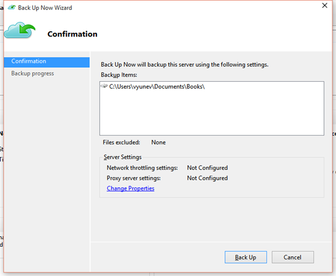Switch to the Backup progress step
The height and width of the screenshot is (276, 336).
click(33, 74)
